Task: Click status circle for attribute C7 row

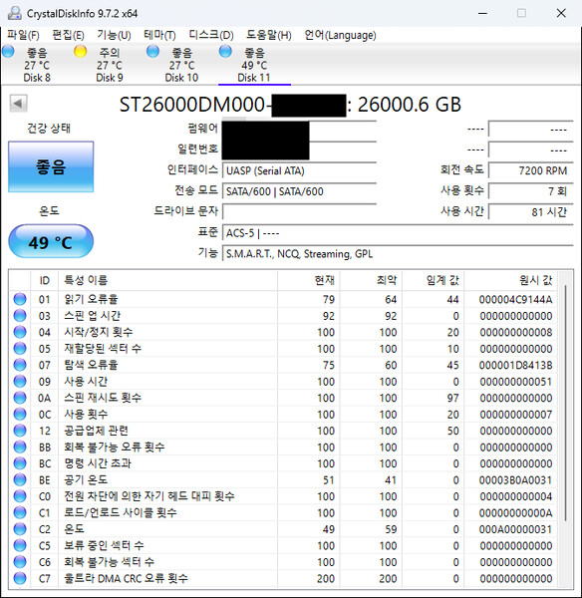Action: pyautogui.click(x=20, y=578)
